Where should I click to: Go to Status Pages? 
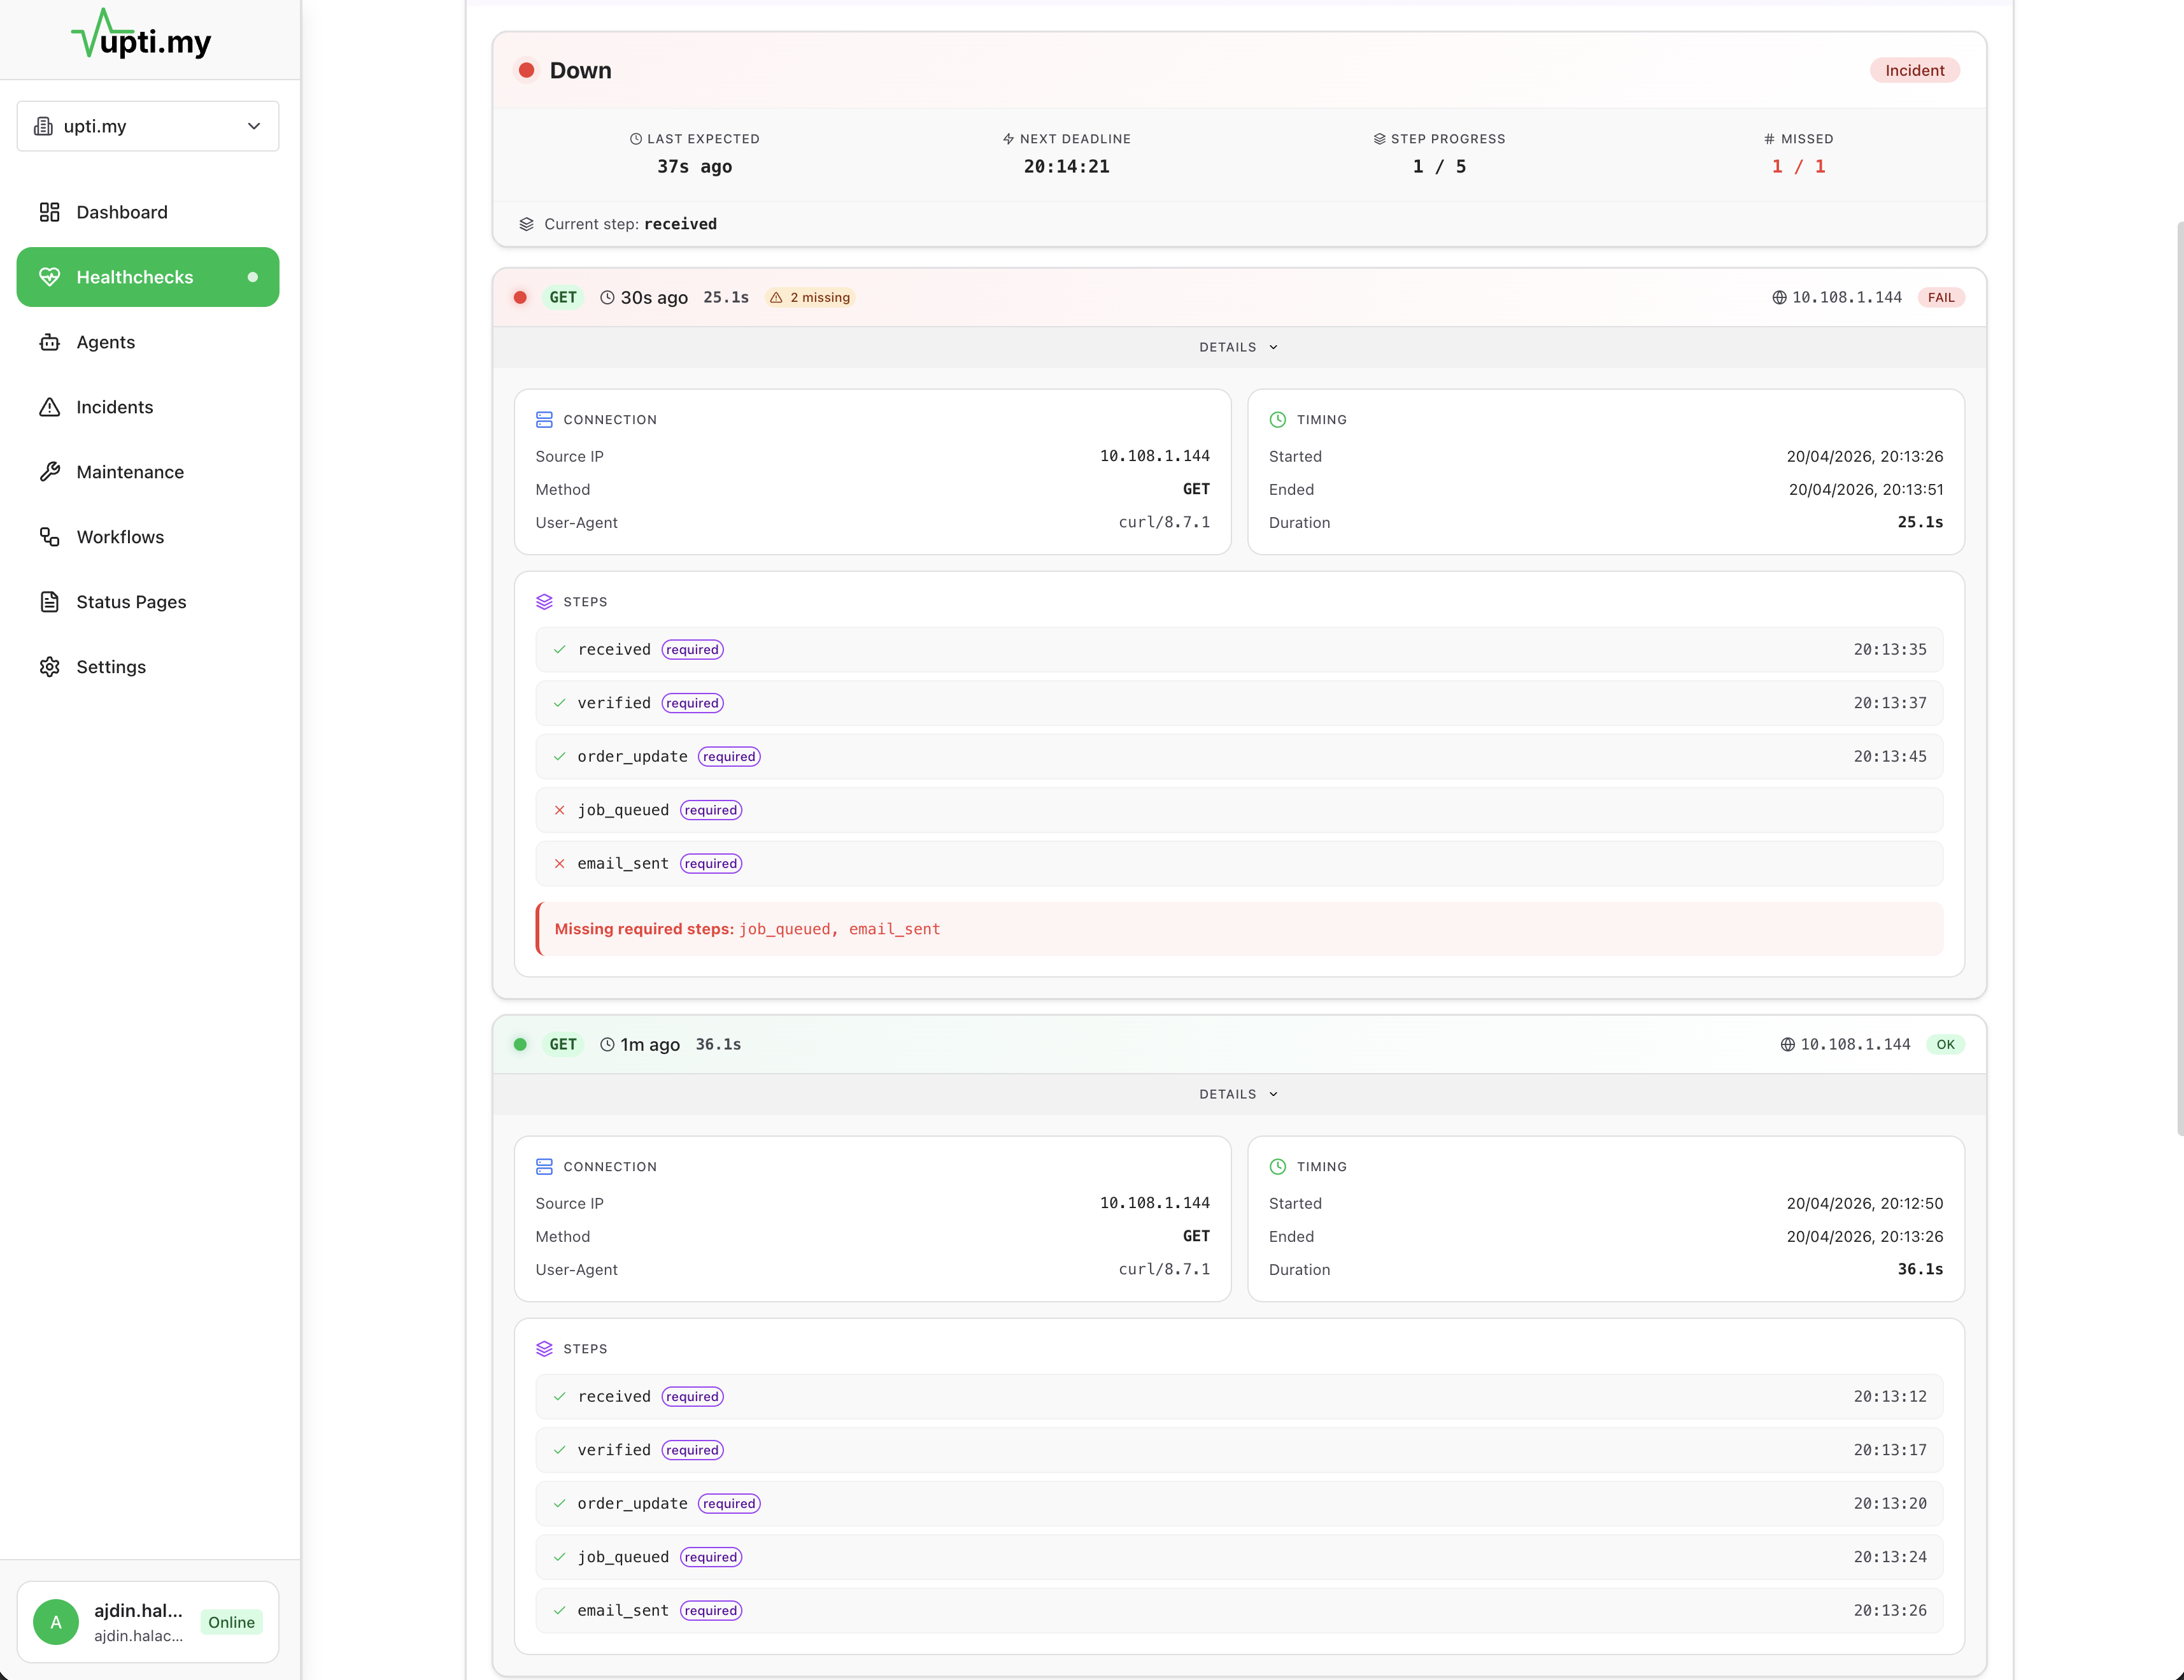click(x=148, y=602)
